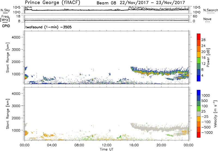Click the "Velocity [m s-1]" color bar title
This screenshot has width=218, height=151.
click(215, 114)
